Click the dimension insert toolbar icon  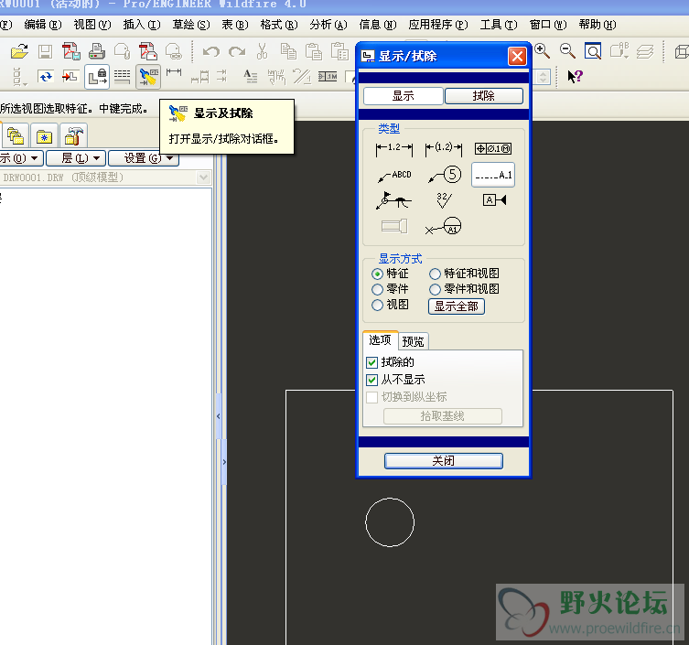[174, 72]
